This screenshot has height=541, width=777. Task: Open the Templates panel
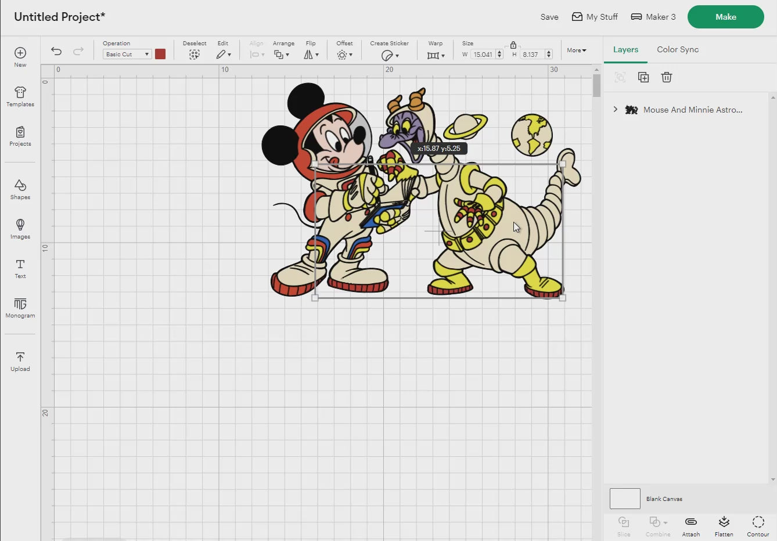coord(20,96)
